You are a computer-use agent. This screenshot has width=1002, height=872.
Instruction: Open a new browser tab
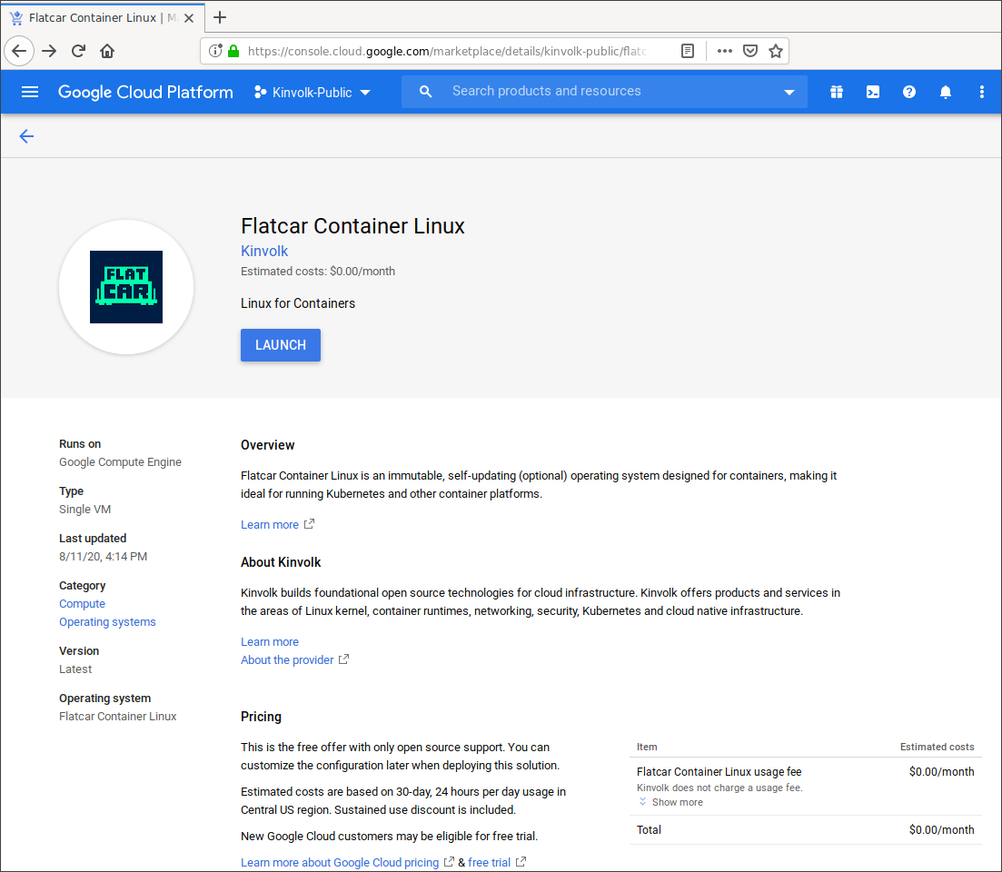click(220, 17)
